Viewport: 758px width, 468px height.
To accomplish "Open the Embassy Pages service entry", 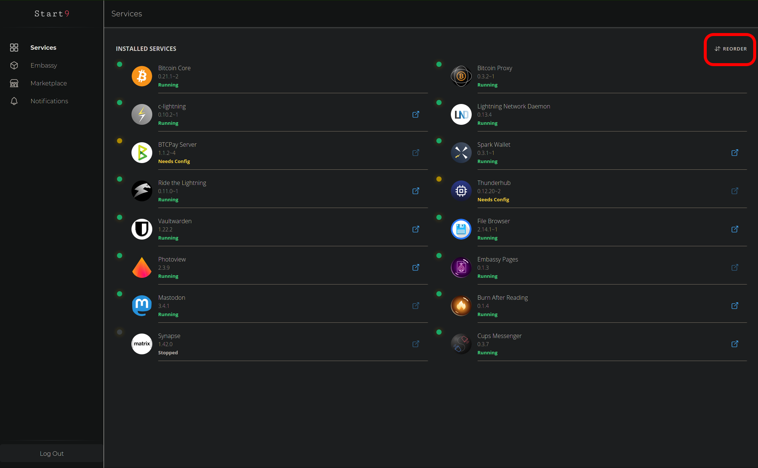I will 497,260.
